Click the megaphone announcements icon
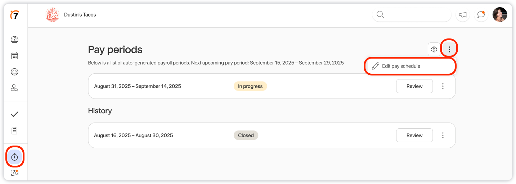The image size is (516, 184). click(463, 15)
